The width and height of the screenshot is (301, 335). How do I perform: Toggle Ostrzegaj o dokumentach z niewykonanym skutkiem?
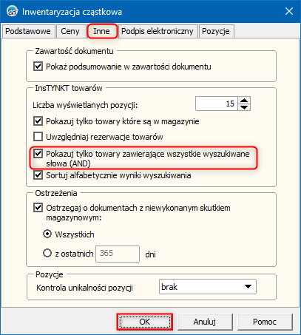pyautogui.click(x=38, y=208)
